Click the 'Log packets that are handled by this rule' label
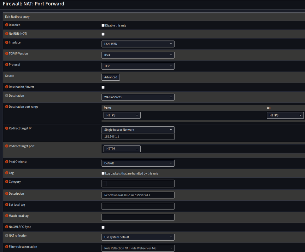 coord(132,174)
